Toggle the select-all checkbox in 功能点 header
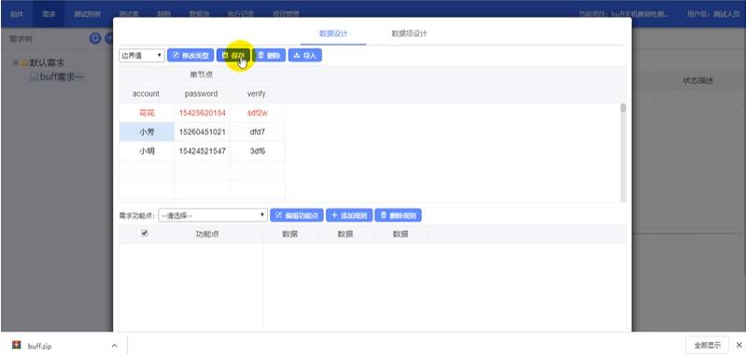 [145, 233]
